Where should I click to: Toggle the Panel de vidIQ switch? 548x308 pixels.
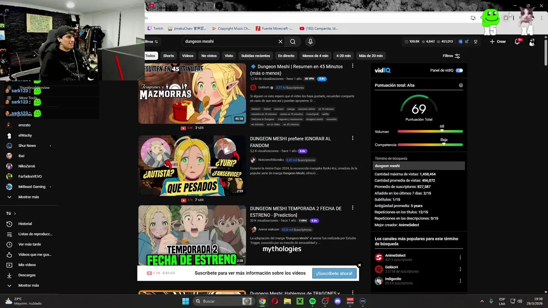[459, 70]
